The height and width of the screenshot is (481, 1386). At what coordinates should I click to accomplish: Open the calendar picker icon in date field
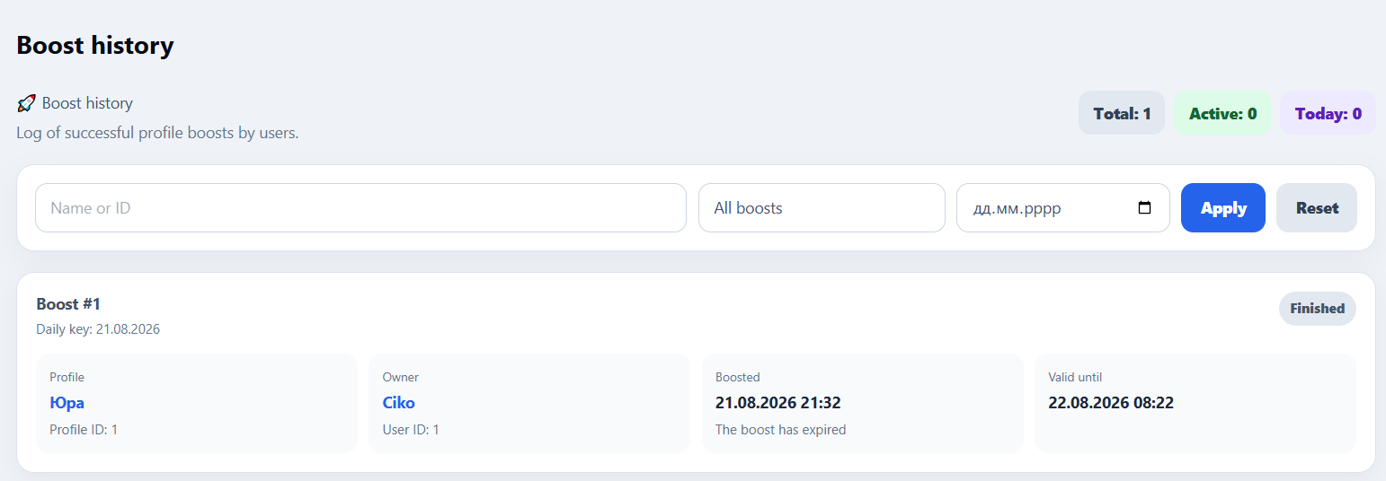click(x=1144, y=207)
